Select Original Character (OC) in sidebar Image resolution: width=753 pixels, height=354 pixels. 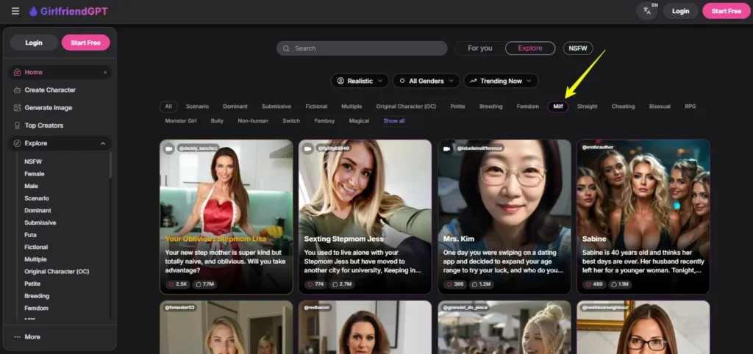(57, 272)
